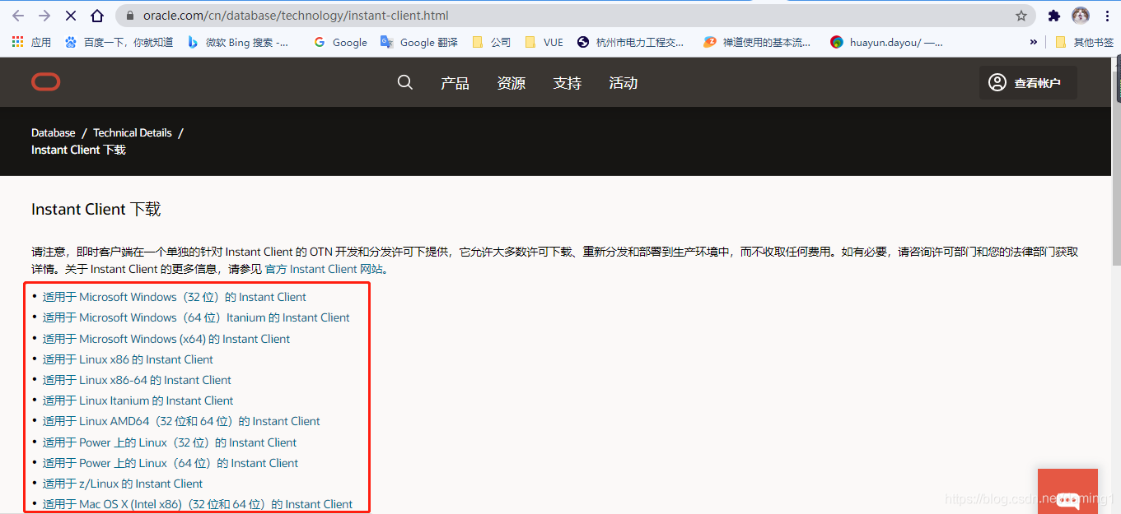Open the 禅道使用的基本流 bookmark
The width and height of the screenshot is (1121, 514).
[x=758, y=42]
